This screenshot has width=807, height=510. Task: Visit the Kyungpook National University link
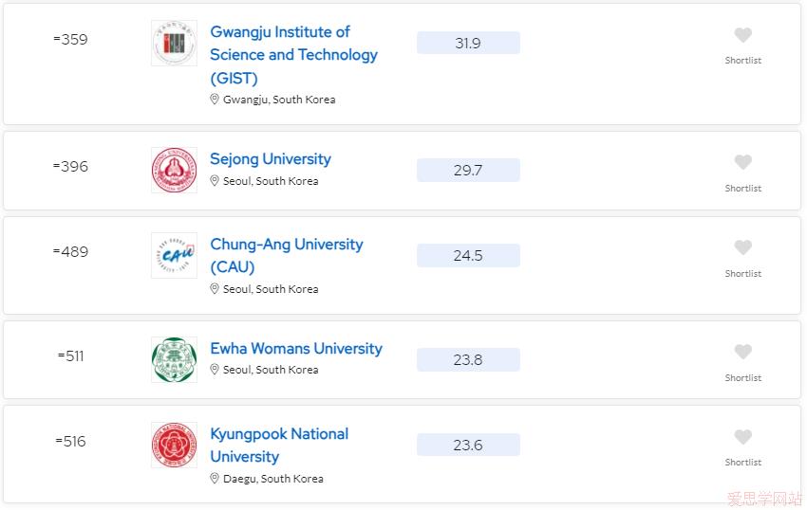pyautogui.click(x=279, y=446)
